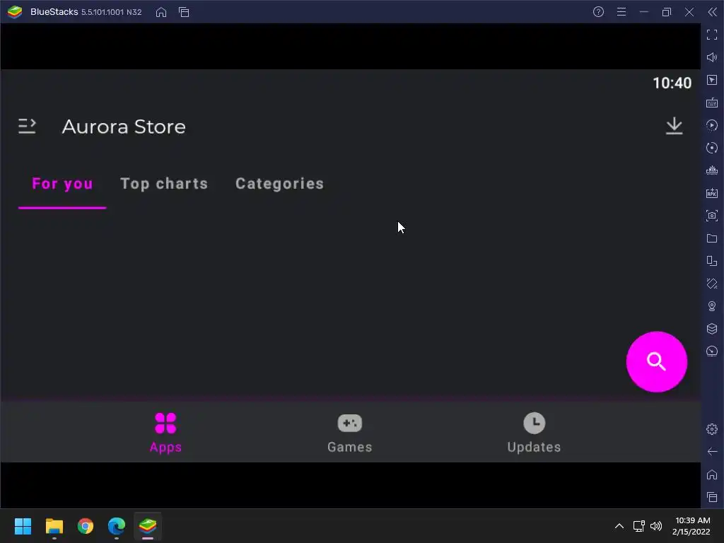Tap the pink search floating button
Image resolution: width=724 pixels, height=543 pixels.
tap(656, 361)
